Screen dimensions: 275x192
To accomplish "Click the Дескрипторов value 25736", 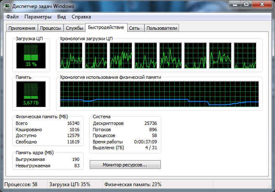I will [151, 123].
